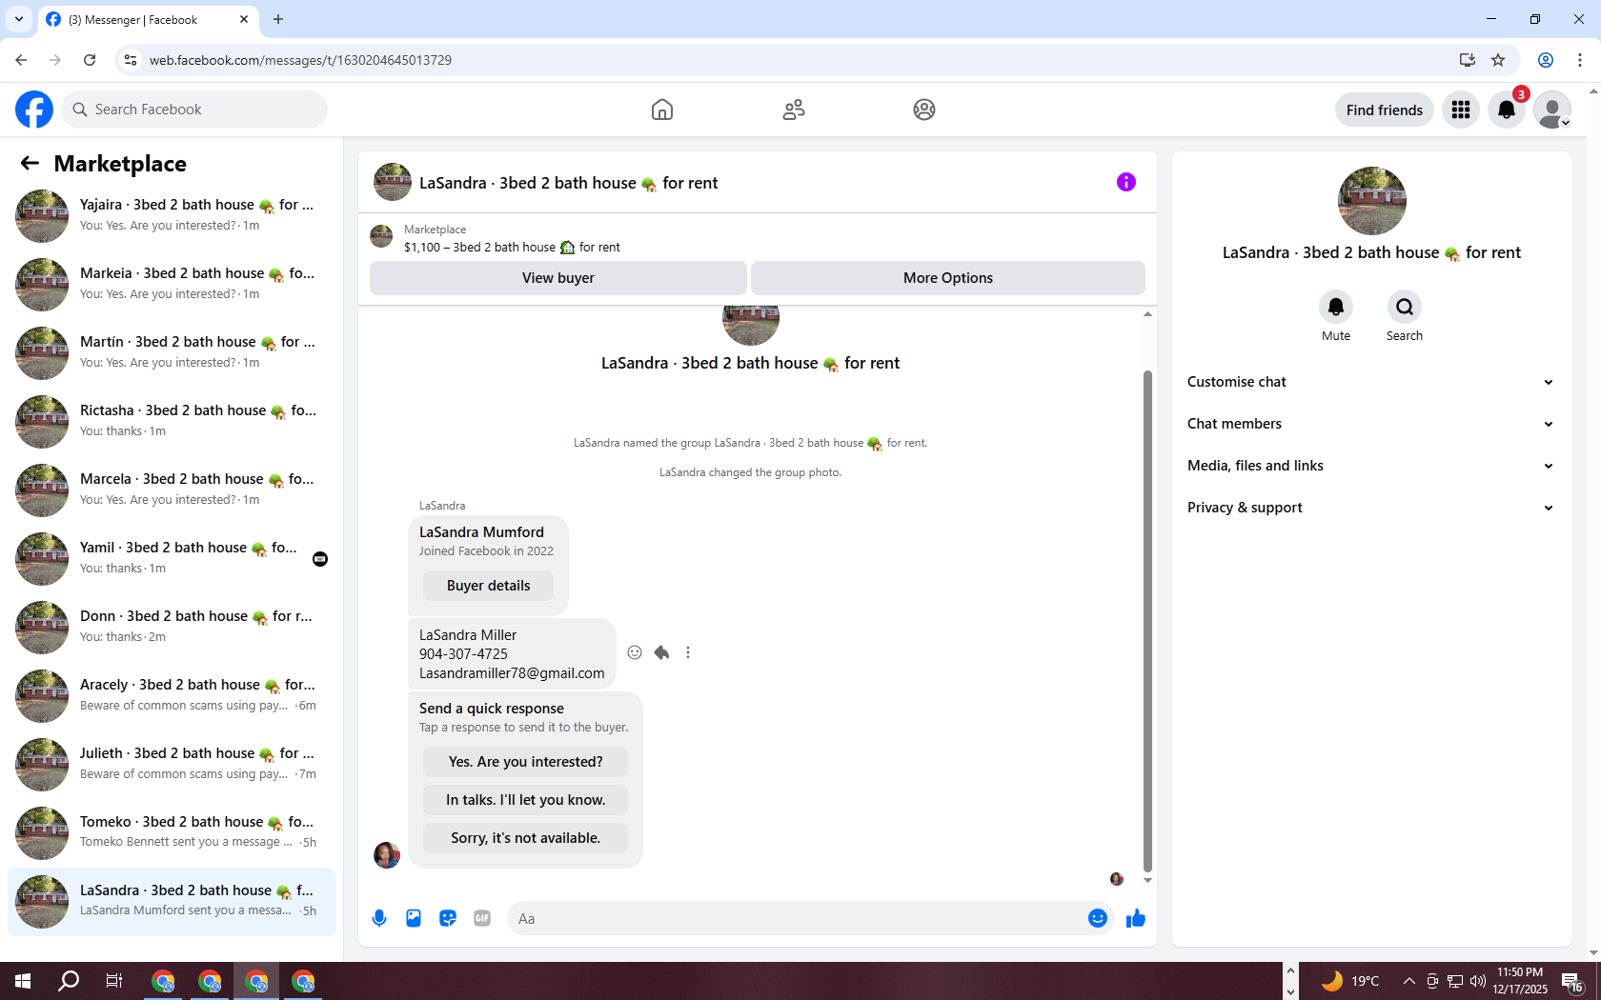Record a voice clip with microphone icon
This screenshot has height=1000, width=1601.
379,918
